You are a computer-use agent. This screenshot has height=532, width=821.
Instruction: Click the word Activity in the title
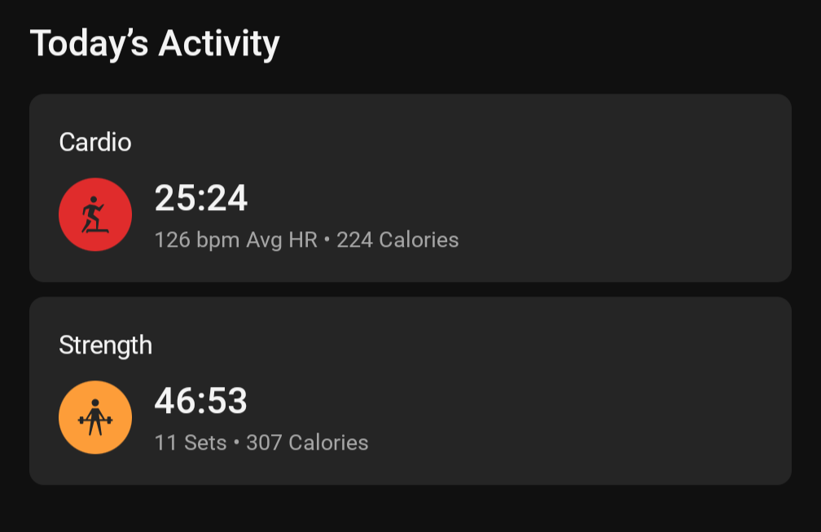click(219, 44)
